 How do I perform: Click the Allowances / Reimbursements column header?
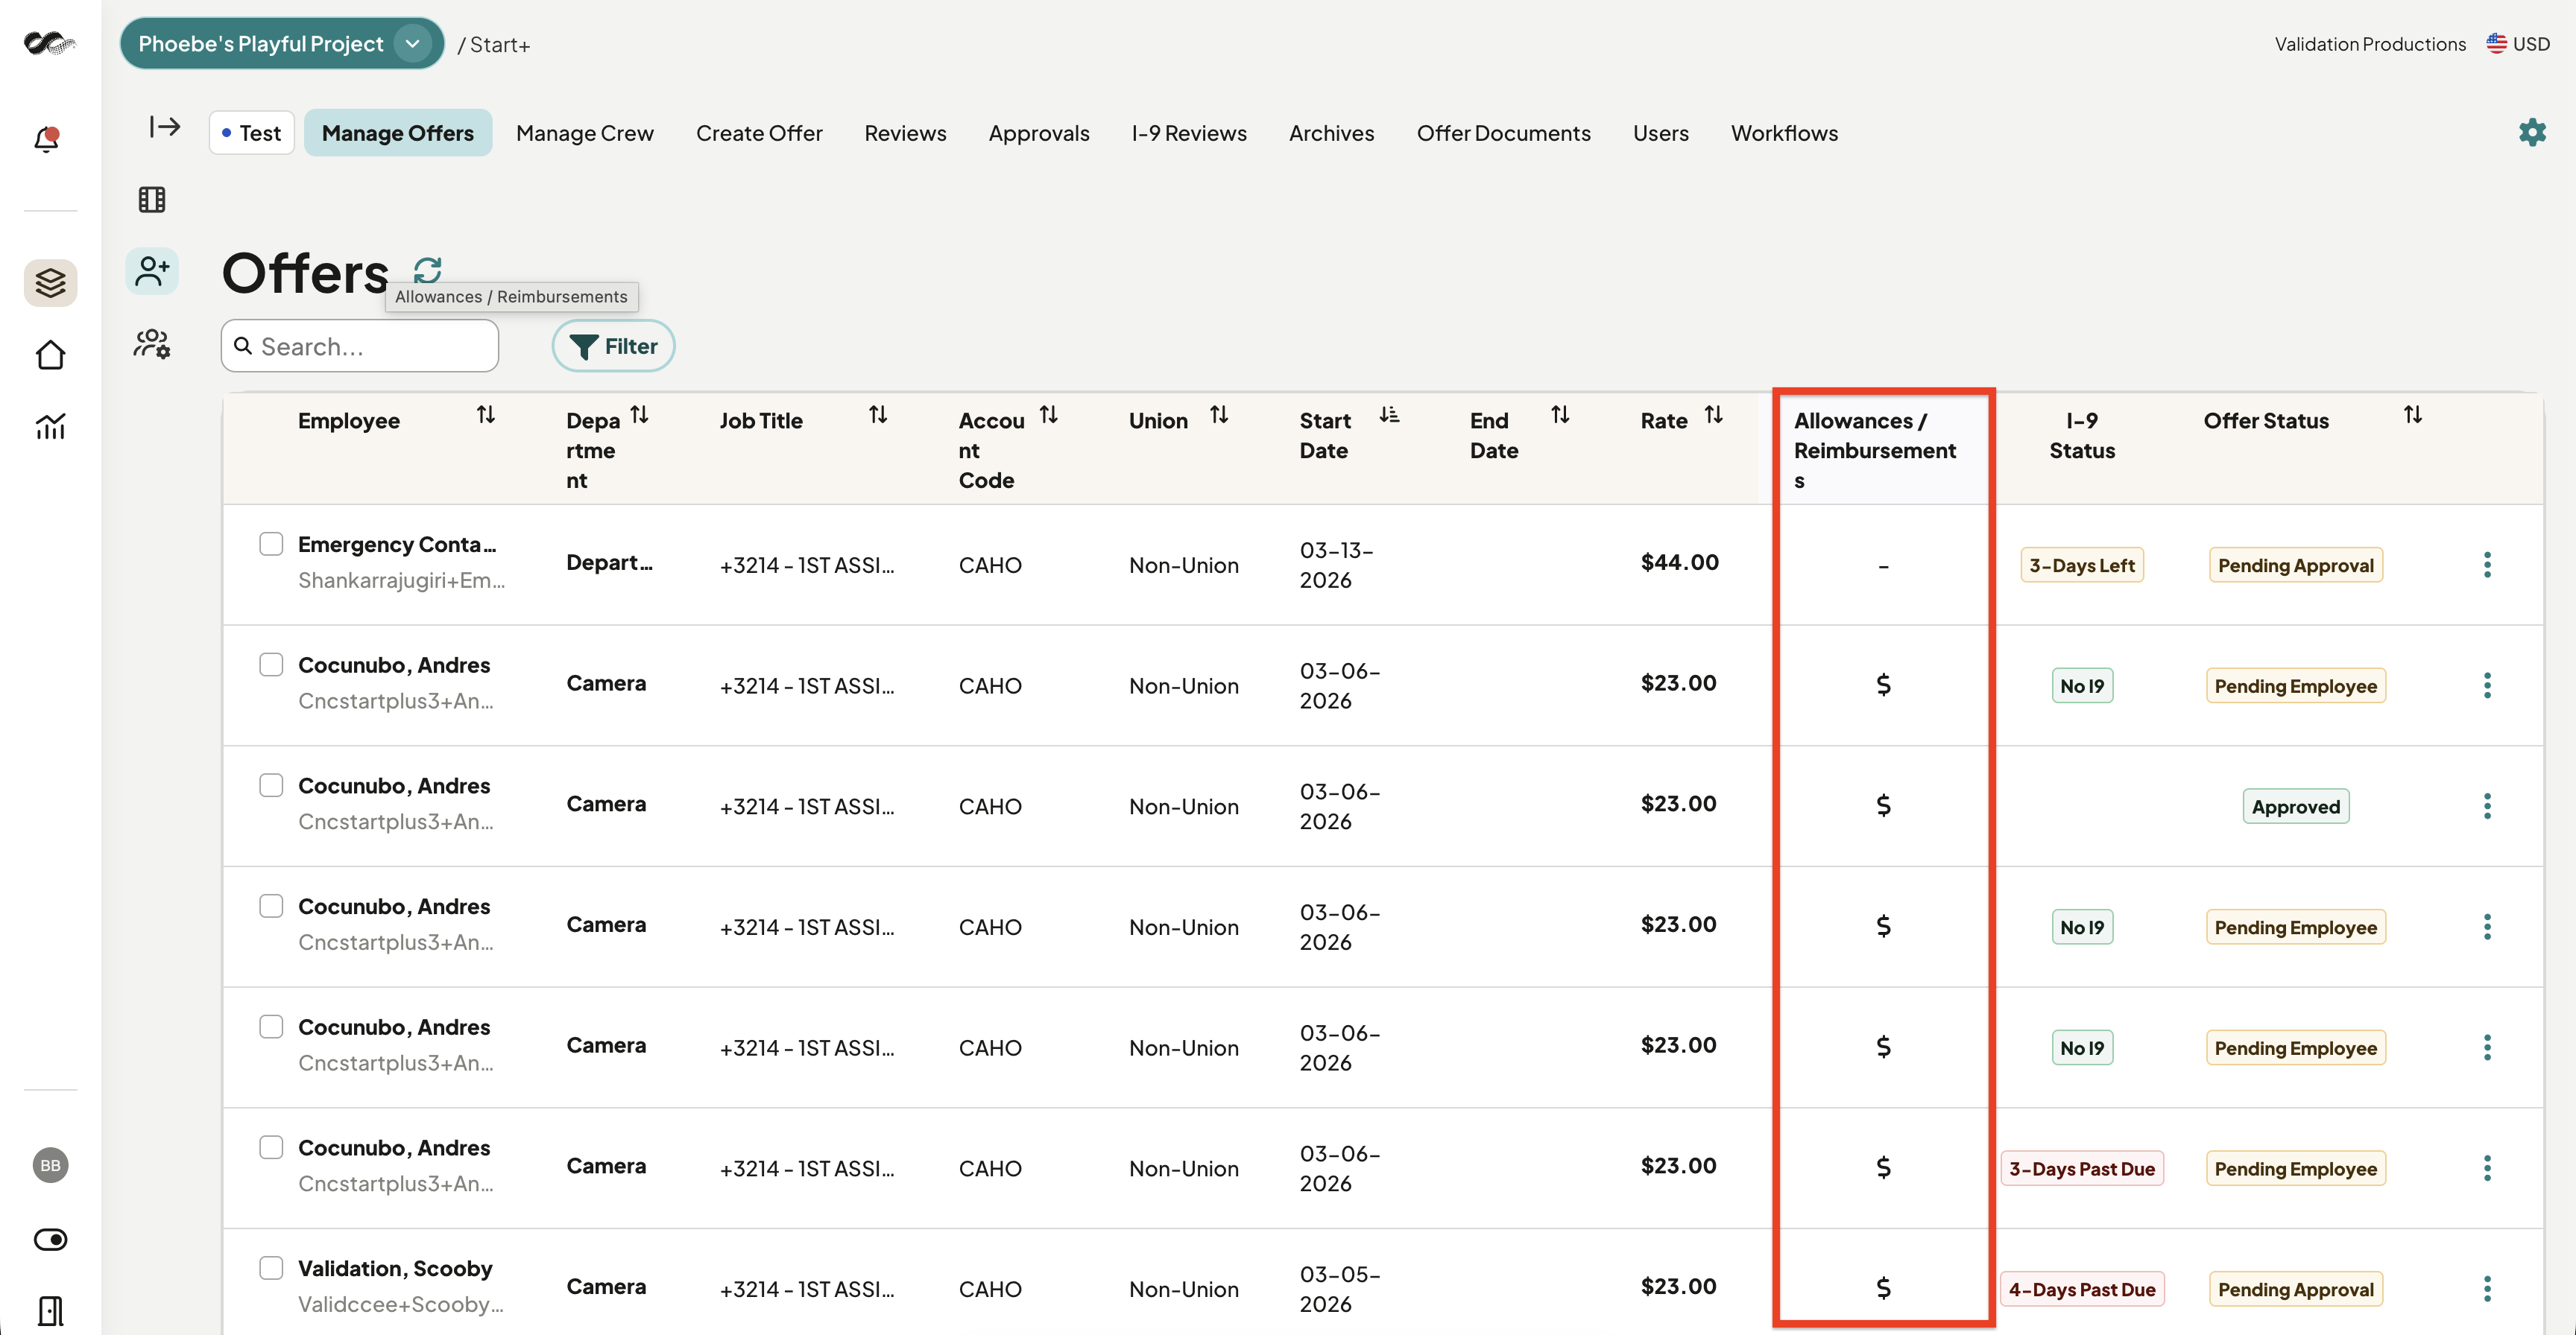tap(1875, 450)
